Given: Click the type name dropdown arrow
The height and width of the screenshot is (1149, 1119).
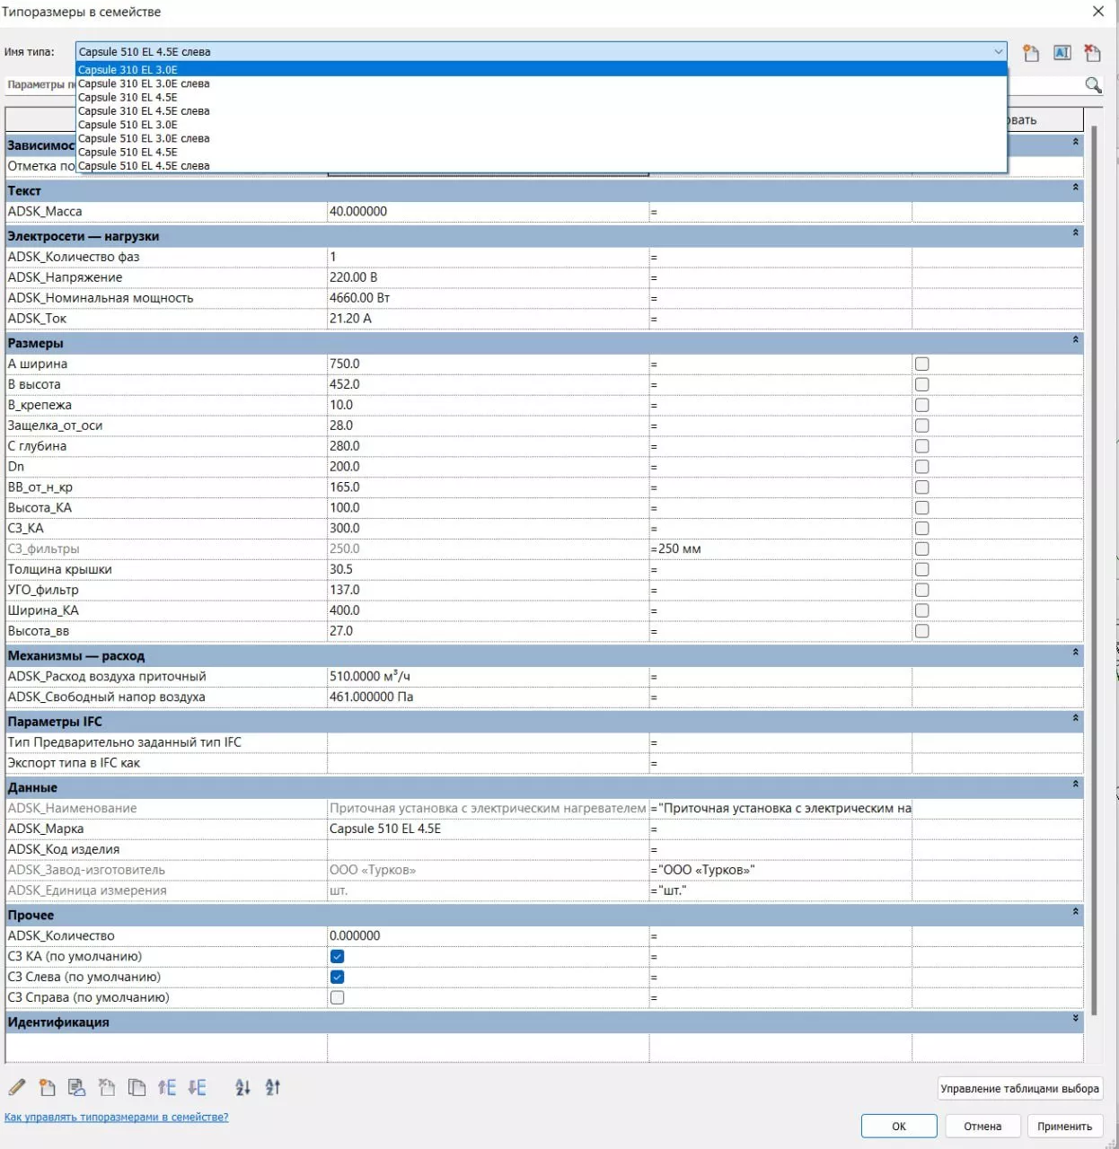Looking at the screenshot, I should 998,52.
